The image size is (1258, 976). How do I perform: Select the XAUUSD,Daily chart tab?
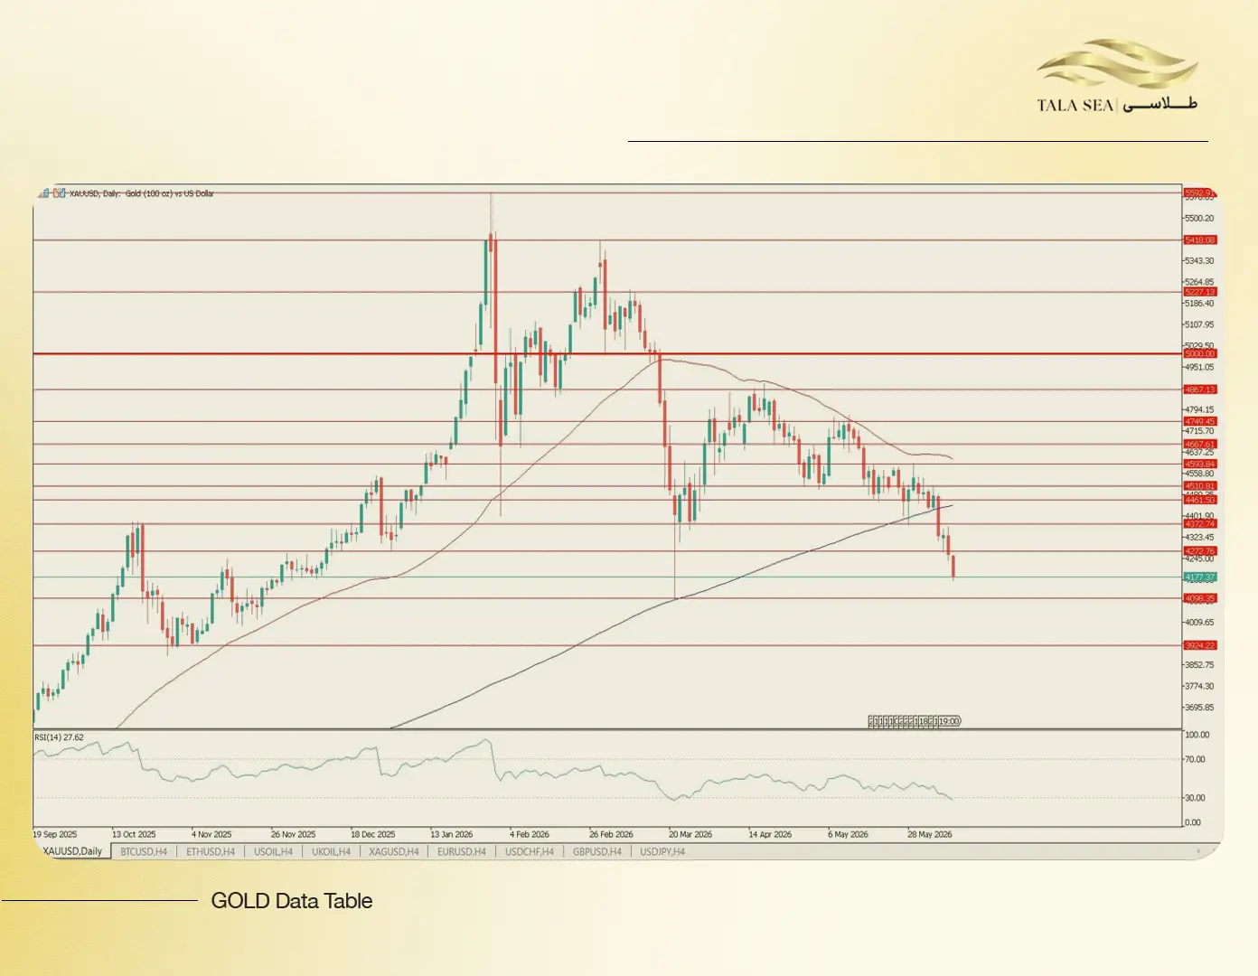tap(72, 851)
